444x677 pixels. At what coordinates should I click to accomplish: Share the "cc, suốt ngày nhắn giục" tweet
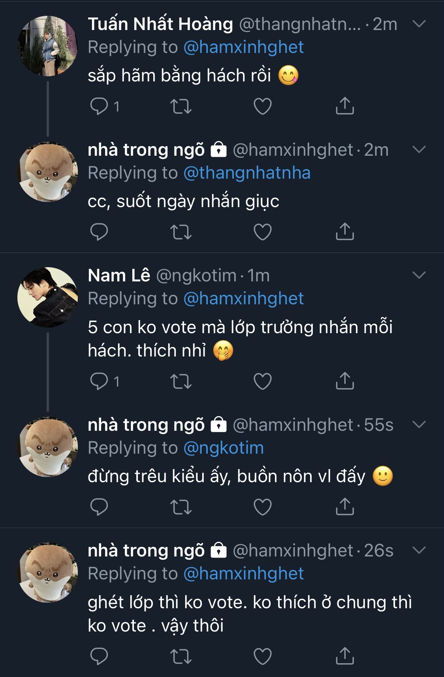click(344, 232)
